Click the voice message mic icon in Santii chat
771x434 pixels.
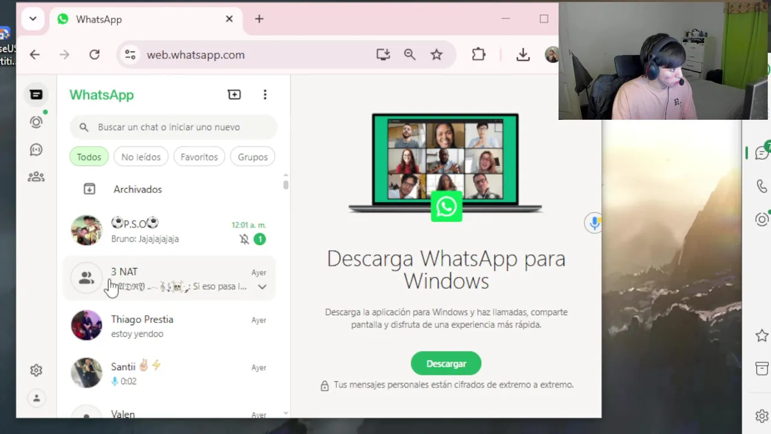(114, 381)
